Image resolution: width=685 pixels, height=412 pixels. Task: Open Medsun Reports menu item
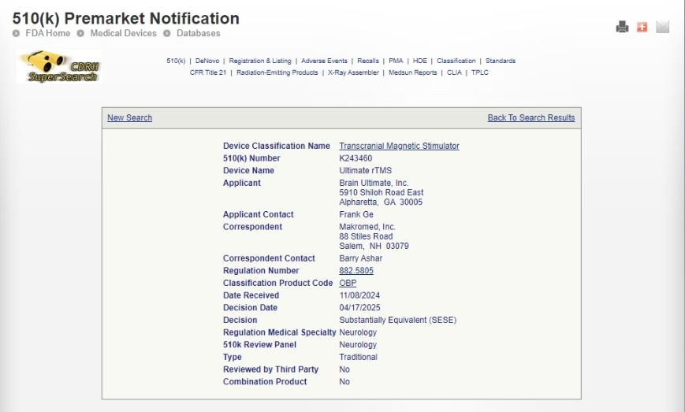(412, 72)
